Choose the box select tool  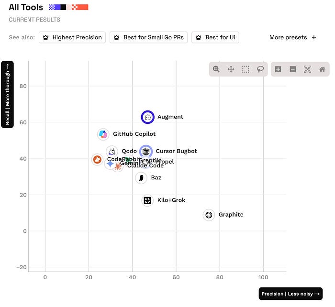pyautogui.click(x=246, y=69)
